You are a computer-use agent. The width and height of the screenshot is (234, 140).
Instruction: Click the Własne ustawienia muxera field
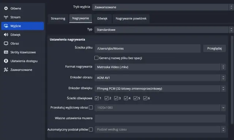(x=160, y=118)
